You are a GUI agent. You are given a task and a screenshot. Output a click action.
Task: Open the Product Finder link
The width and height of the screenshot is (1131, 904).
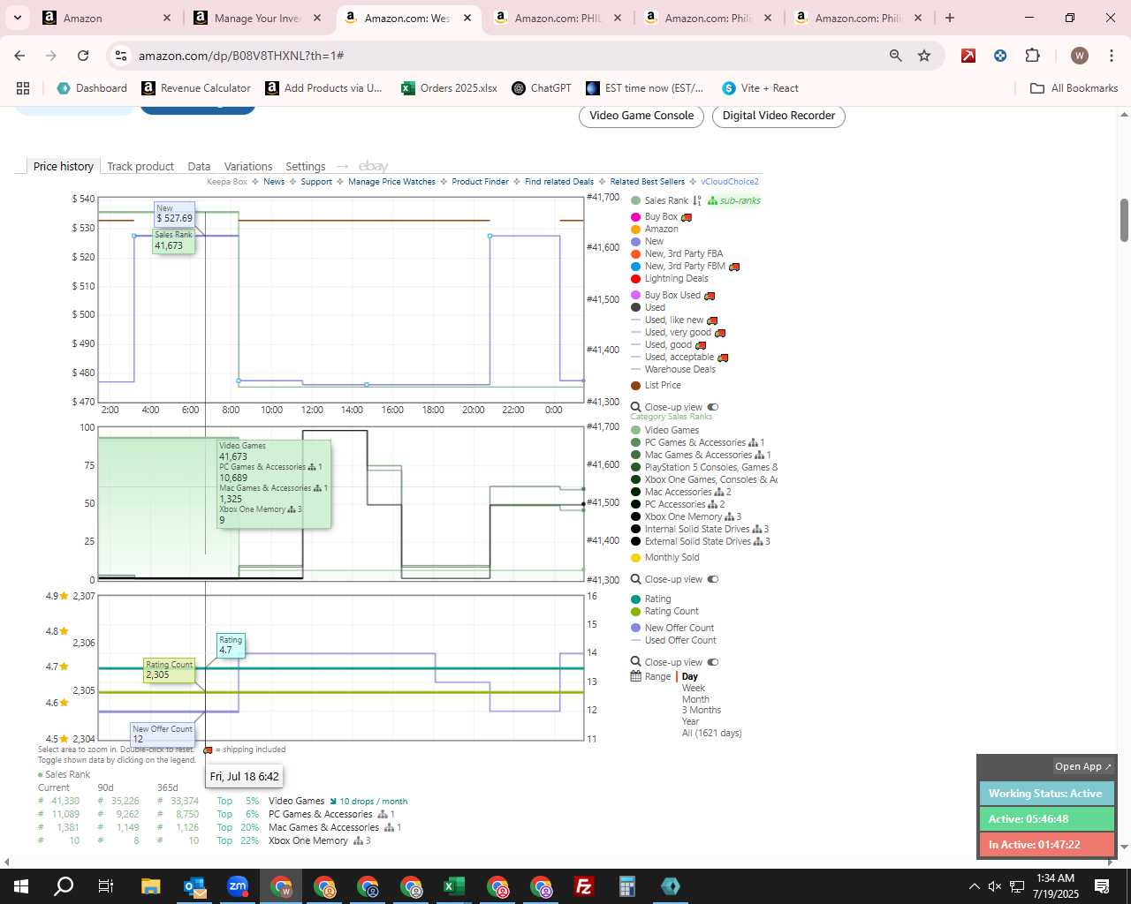[480, 182]
